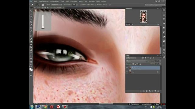Open the brush preset picker in the options bar
This screenshot has width=195, height=109.
coord(38,5)
